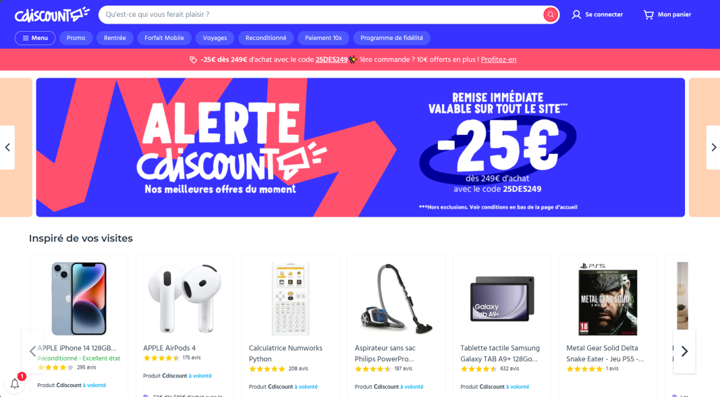720x397 pixels.
Task: Open the Forfait Mobile category
Action: click(165, 38)
